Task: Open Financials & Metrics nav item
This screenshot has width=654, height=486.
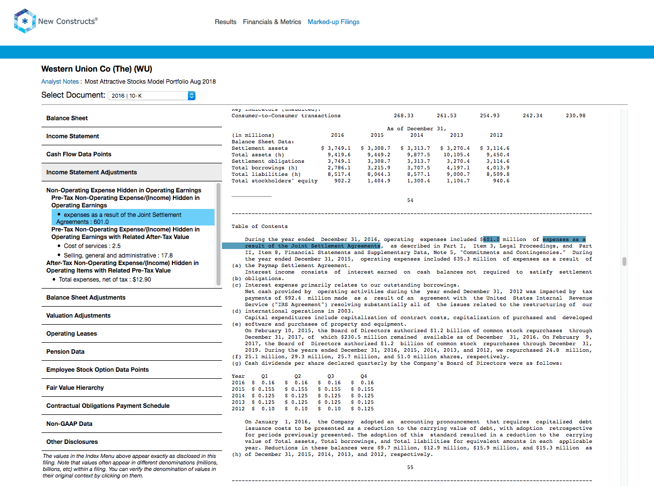Action: 272,22
